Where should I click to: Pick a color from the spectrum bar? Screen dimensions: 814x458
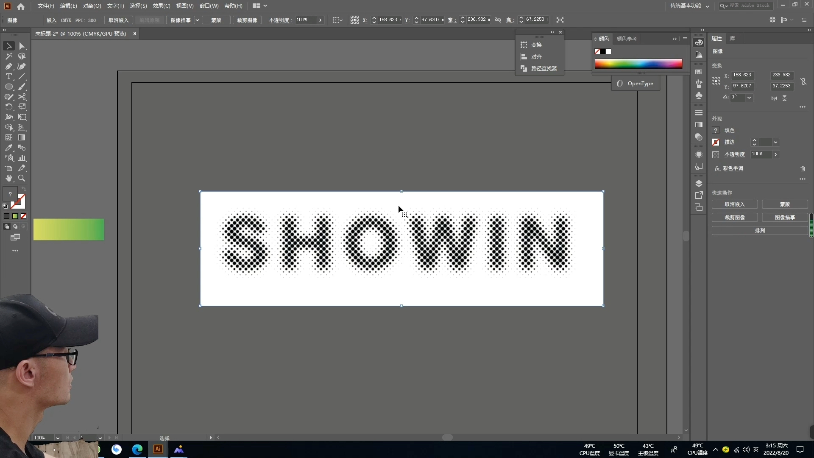[638, 64]
